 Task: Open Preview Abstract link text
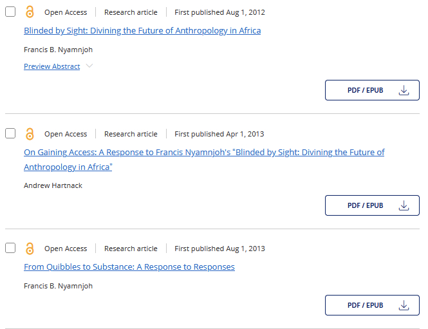[x=52, y=66]
